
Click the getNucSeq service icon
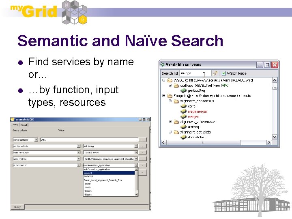[183, 90]
